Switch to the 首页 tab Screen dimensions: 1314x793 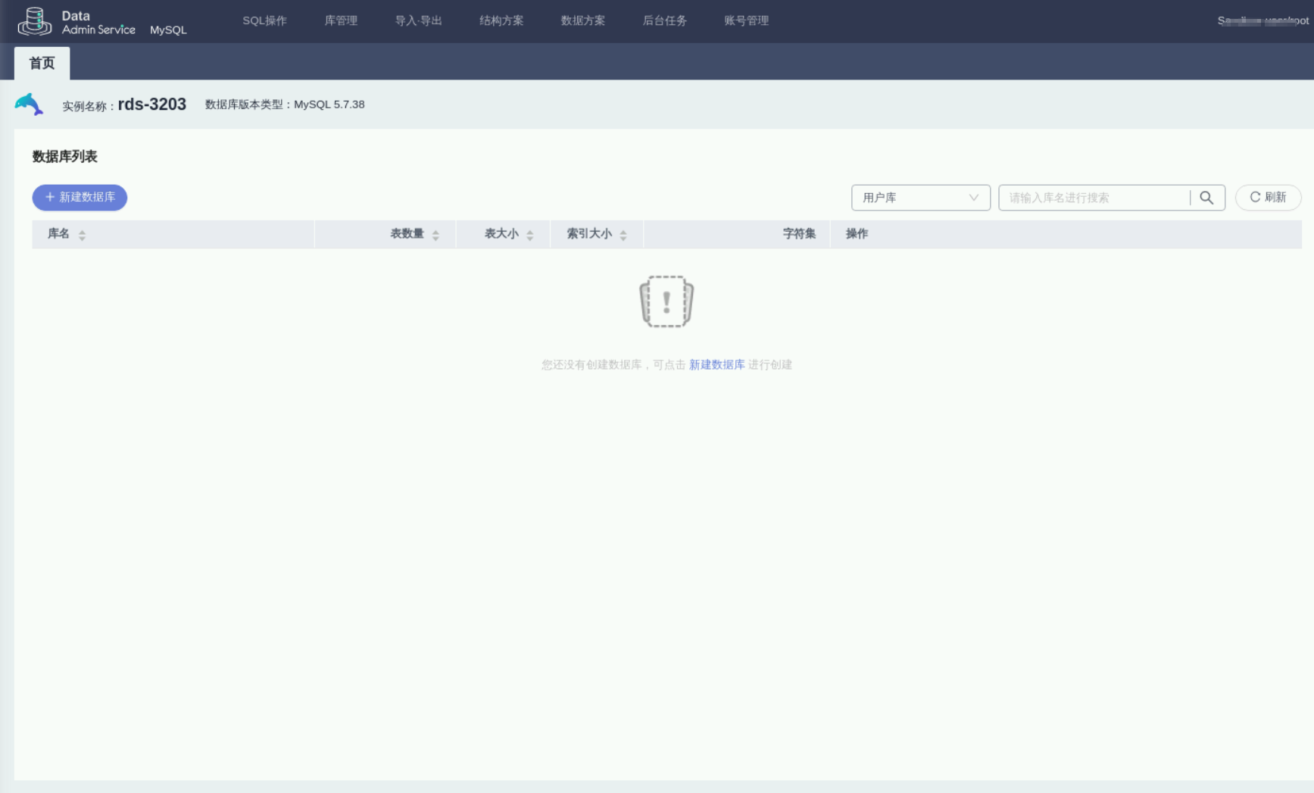(x=42, y=63)
